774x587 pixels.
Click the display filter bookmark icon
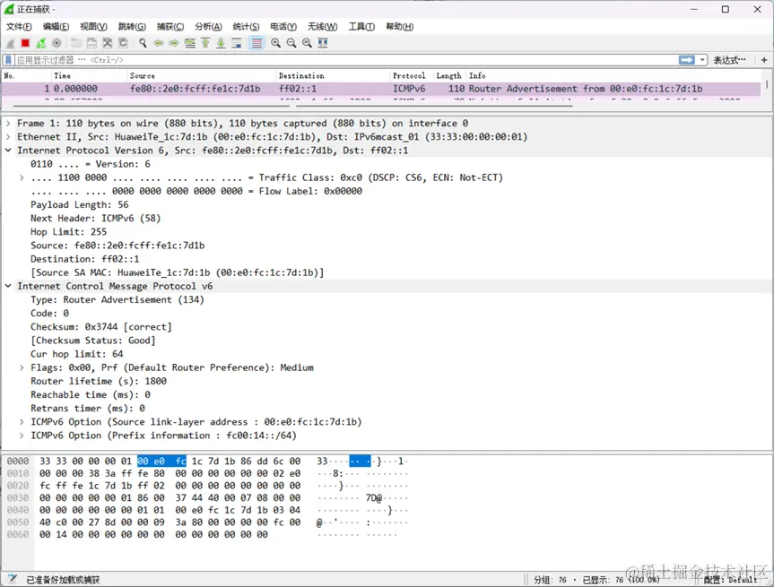point(8,60)
